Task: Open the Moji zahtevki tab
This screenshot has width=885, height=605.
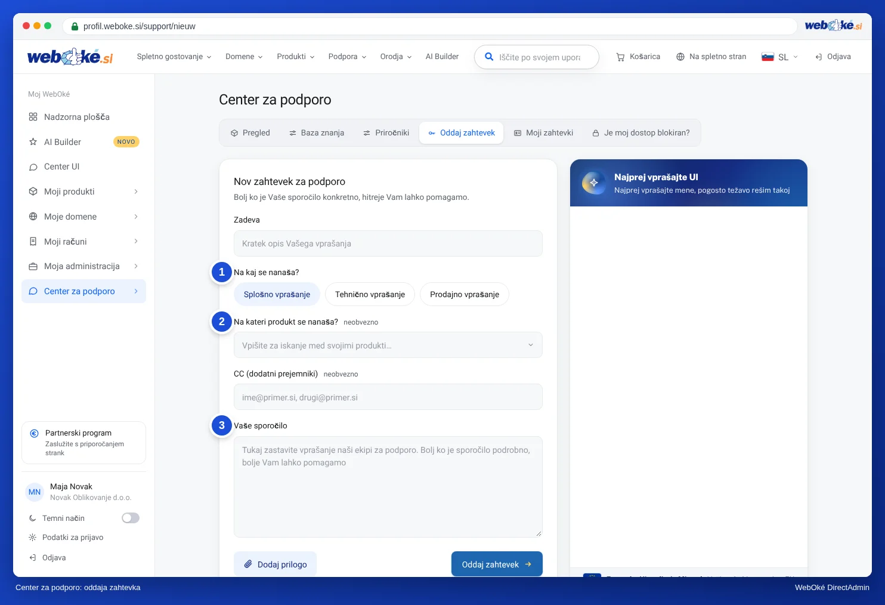Action: (x=544, y=133)
